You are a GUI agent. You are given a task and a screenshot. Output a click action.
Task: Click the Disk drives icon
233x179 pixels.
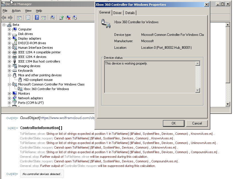[15, 34]
